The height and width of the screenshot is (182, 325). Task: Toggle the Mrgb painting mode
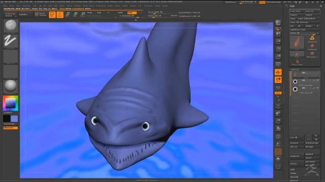pyautogui.click(x=90, y=13)
